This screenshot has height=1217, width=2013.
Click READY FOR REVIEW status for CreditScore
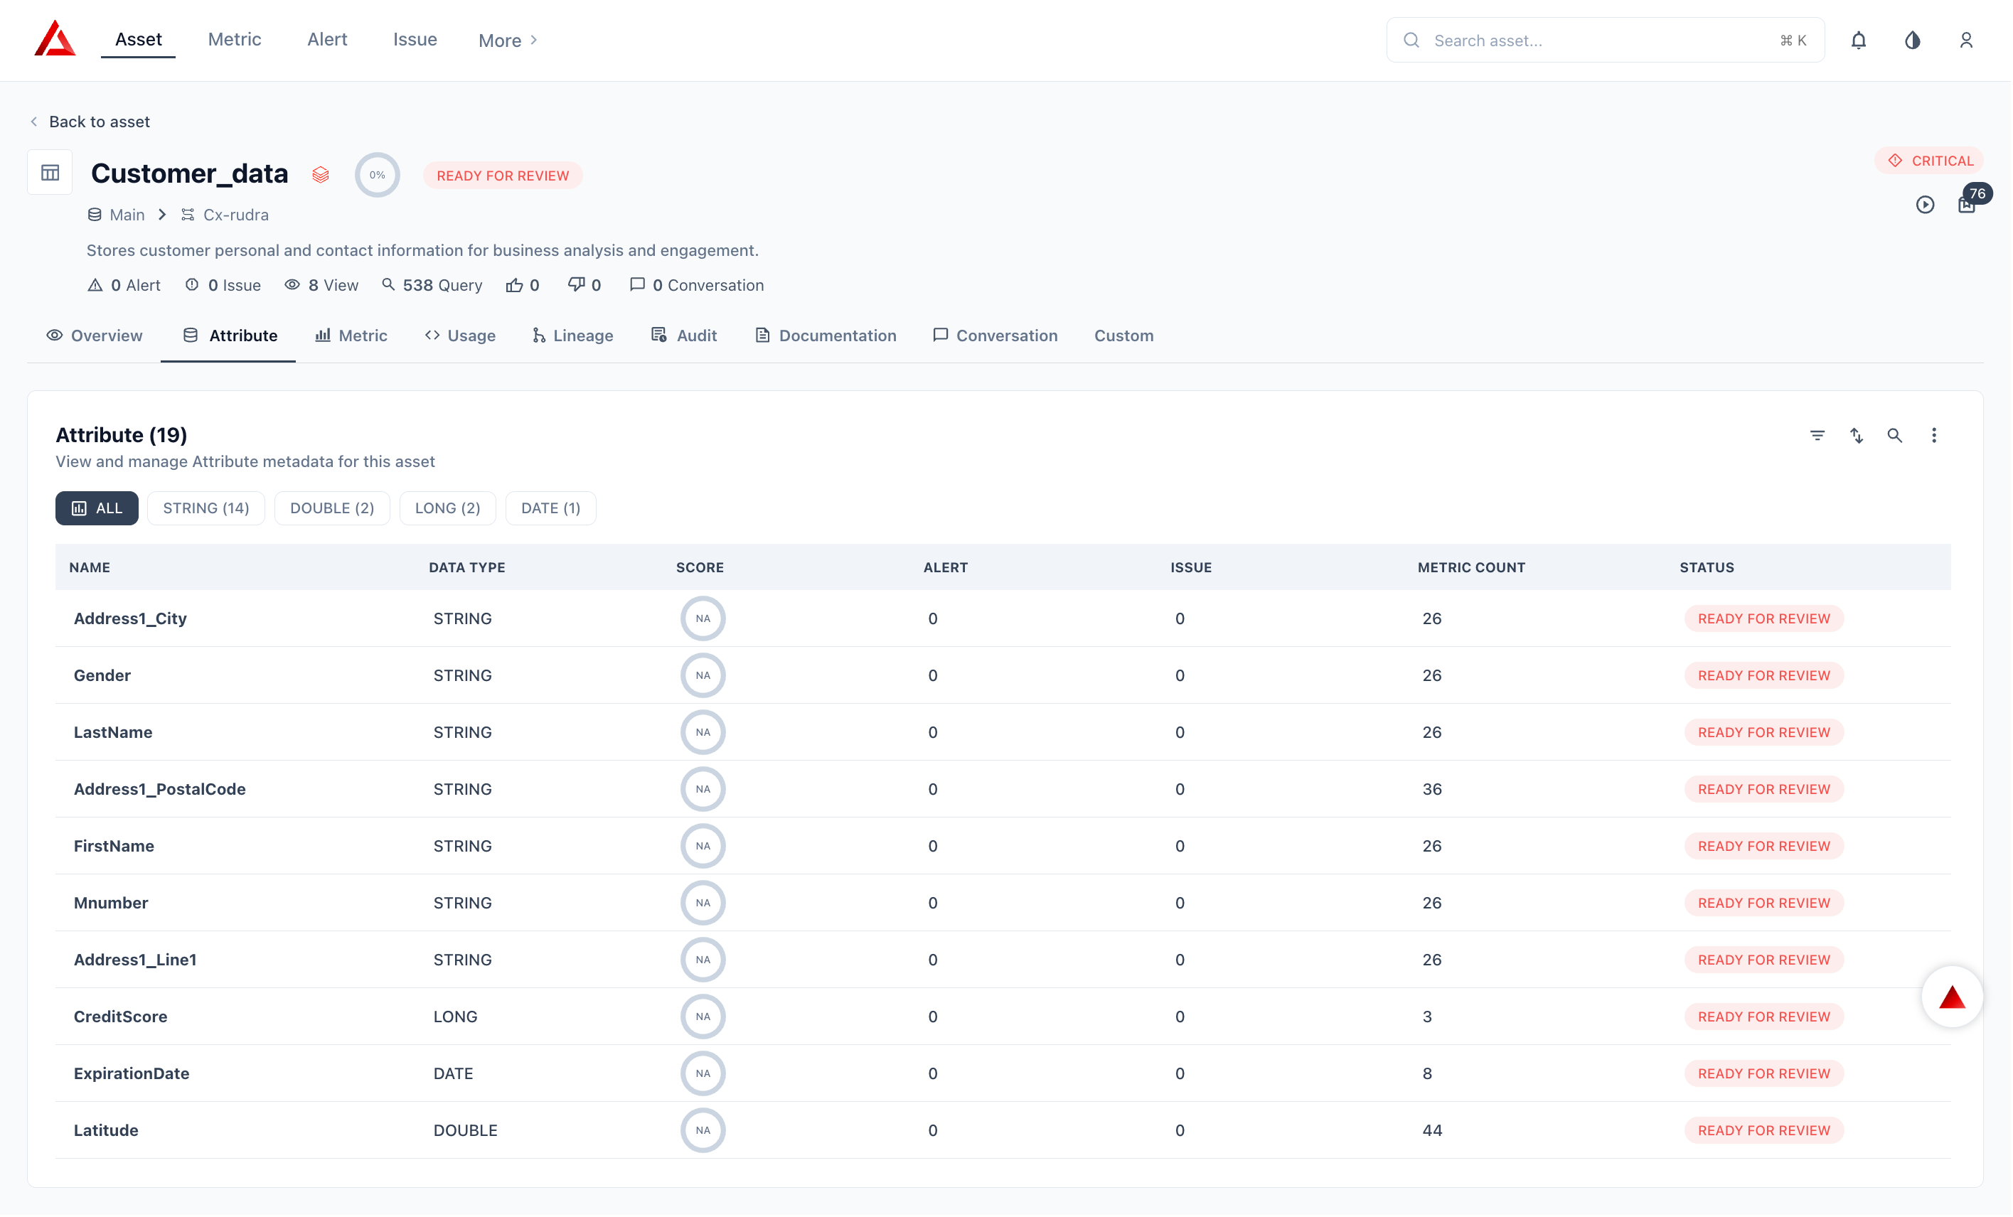[x=1766, y=1017]
